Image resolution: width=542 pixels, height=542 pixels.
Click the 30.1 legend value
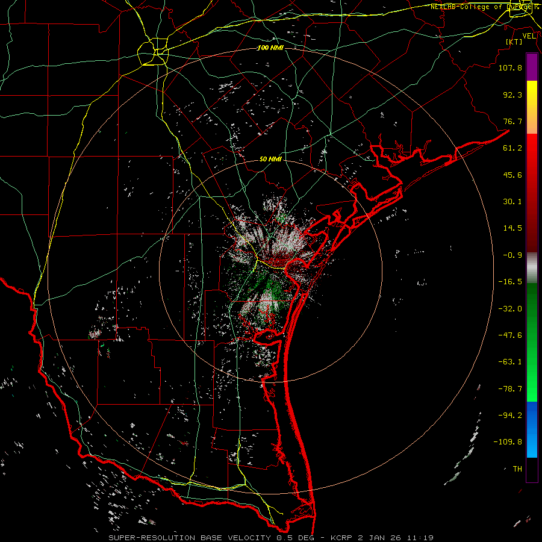tap(512, 202)
